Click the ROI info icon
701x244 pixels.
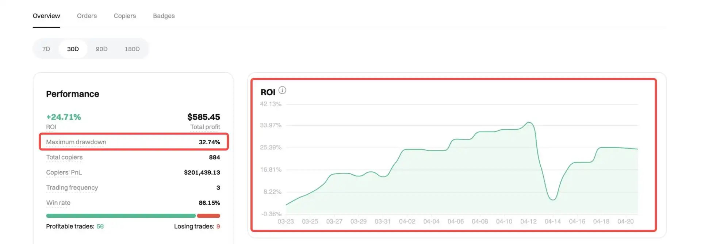[x=282, y=90]
